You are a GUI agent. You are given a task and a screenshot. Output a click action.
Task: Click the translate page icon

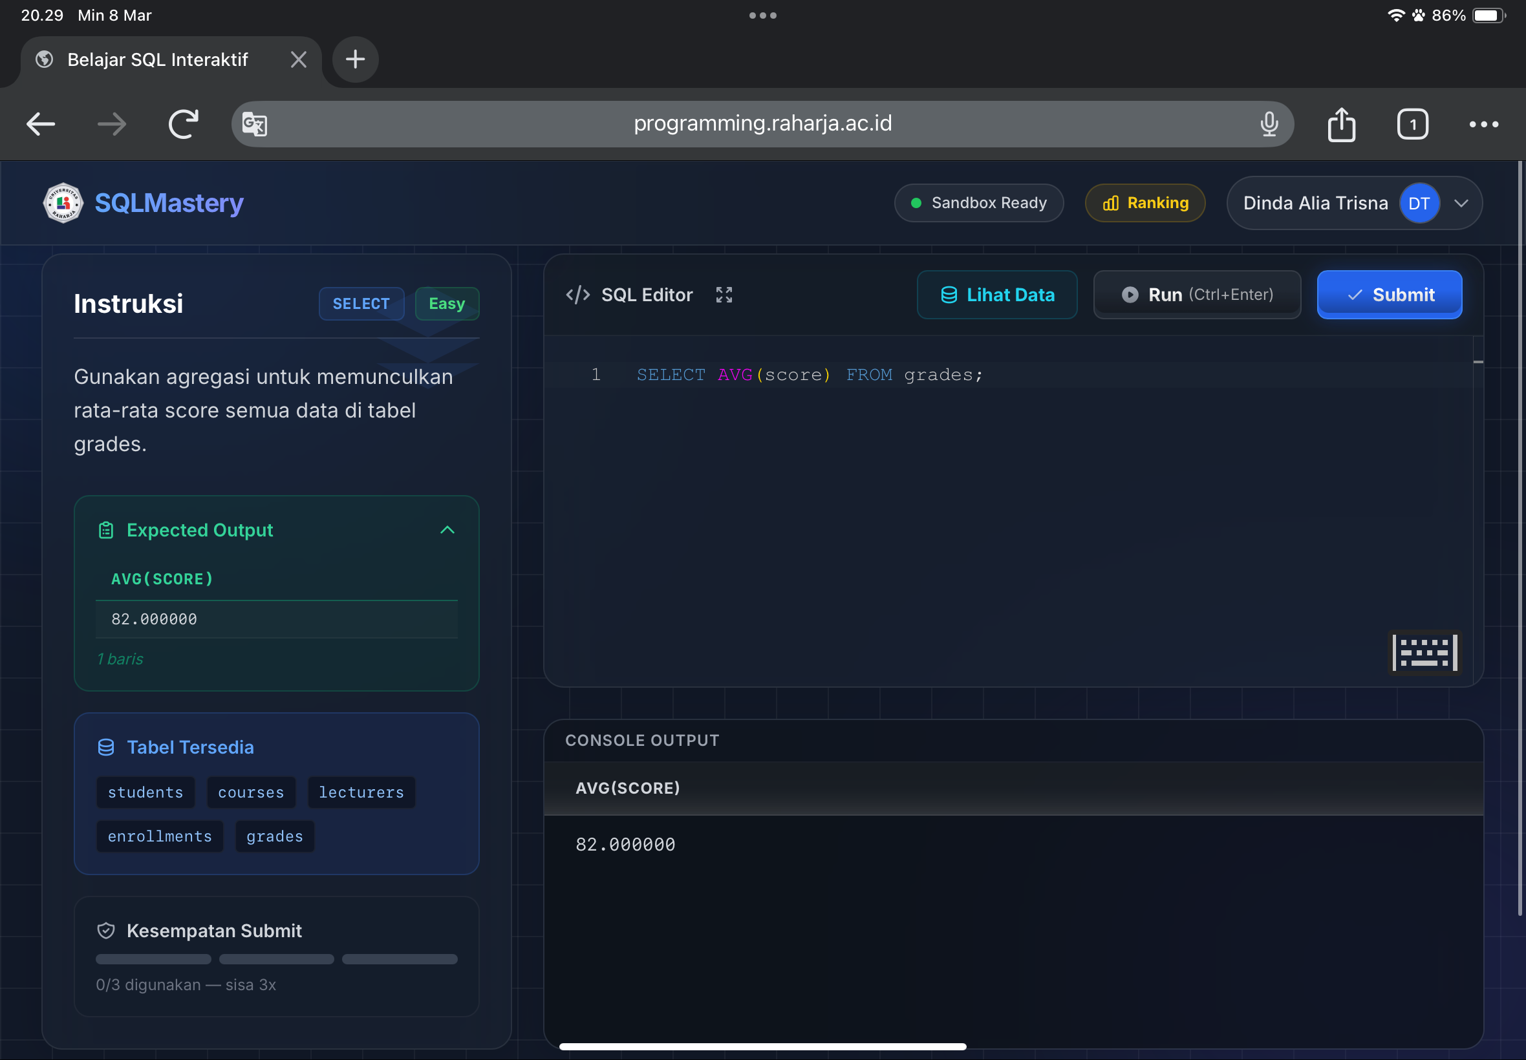click(x=255, y=124)
